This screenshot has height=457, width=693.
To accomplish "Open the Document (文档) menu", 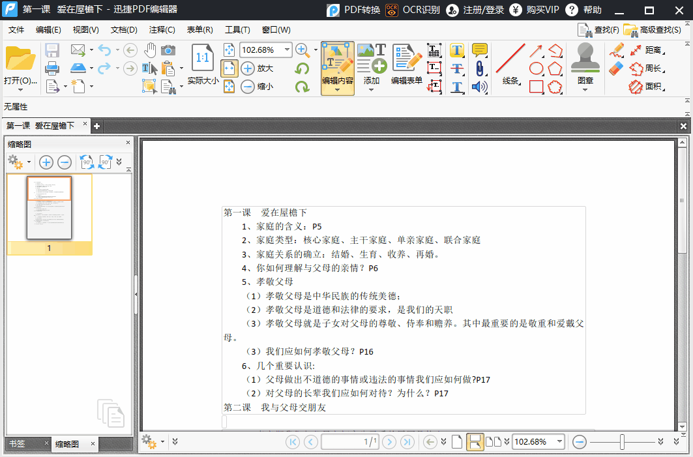I will click(x=124, y=29).
